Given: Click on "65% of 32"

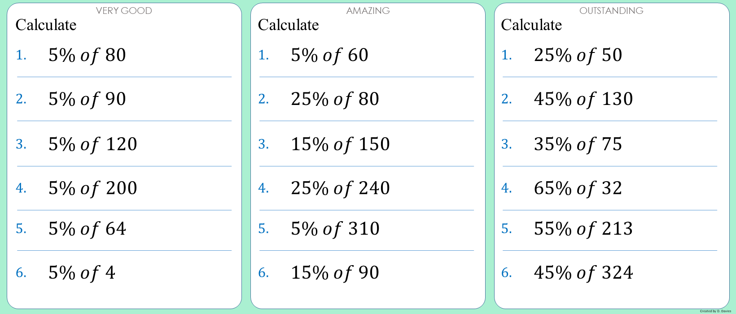Looking at the screenshot, I should [578, 188].
